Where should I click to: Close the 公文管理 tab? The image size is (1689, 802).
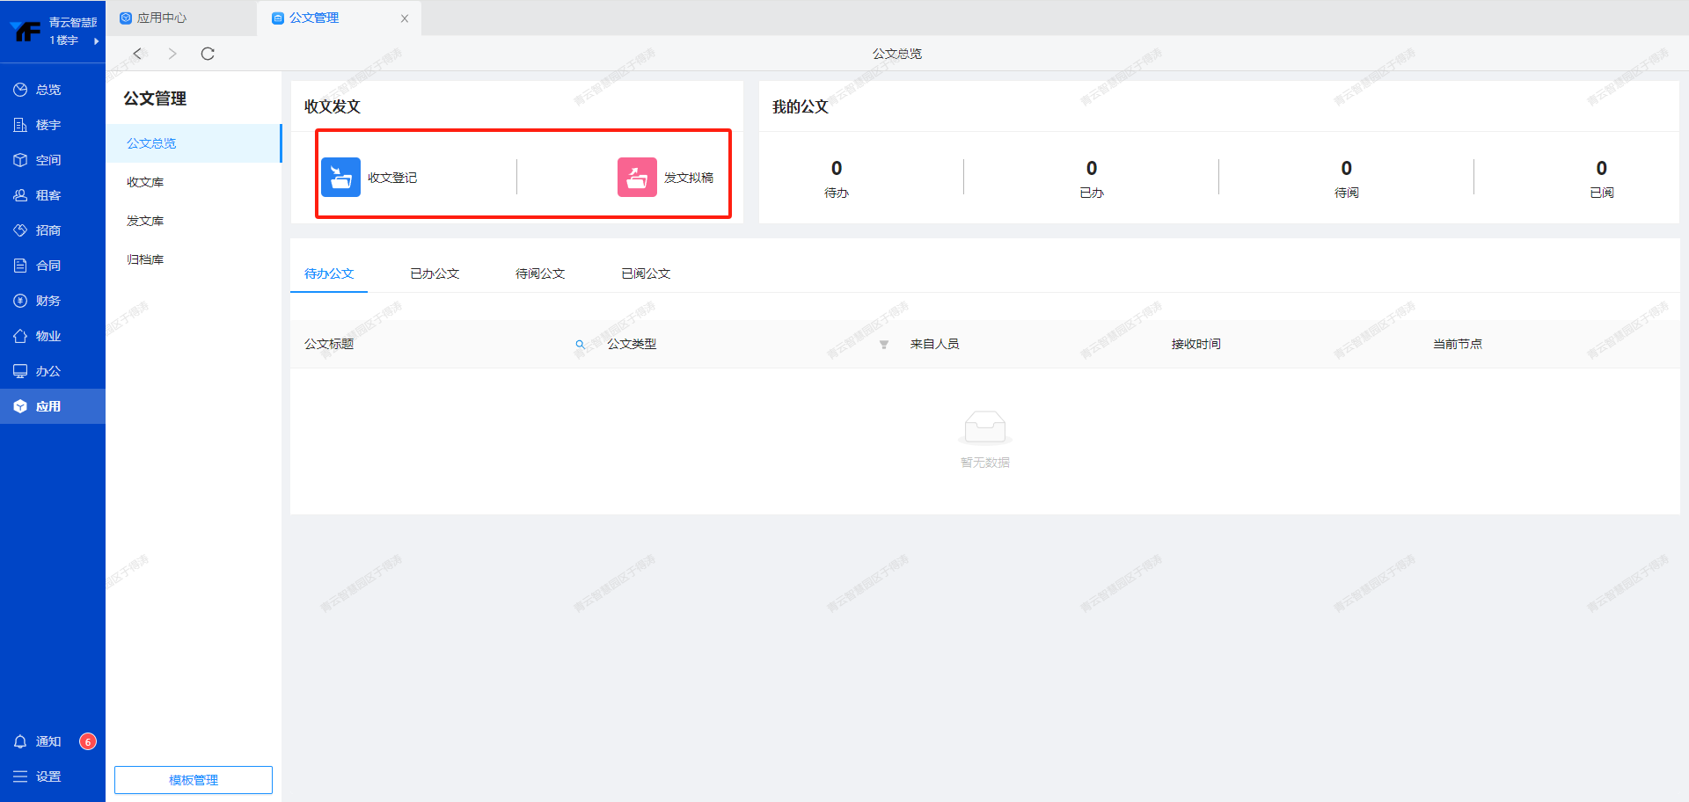coord(405,18)
